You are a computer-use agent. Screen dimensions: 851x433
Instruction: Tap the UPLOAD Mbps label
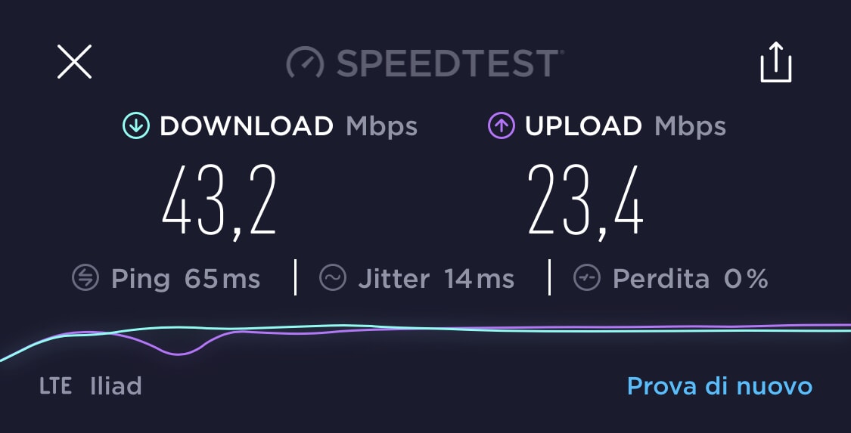pos(626,126)
